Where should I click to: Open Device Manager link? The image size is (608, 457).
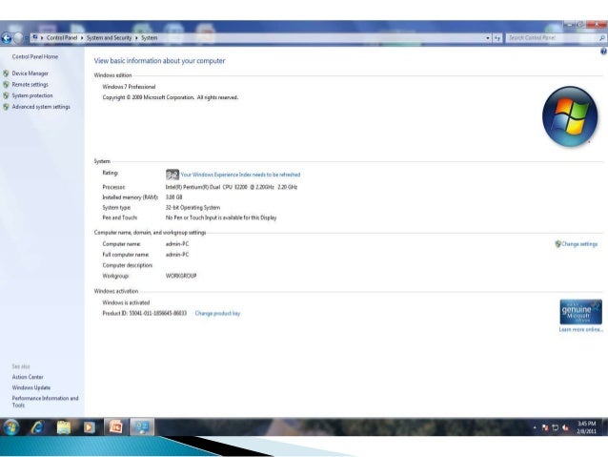[30, 73]
